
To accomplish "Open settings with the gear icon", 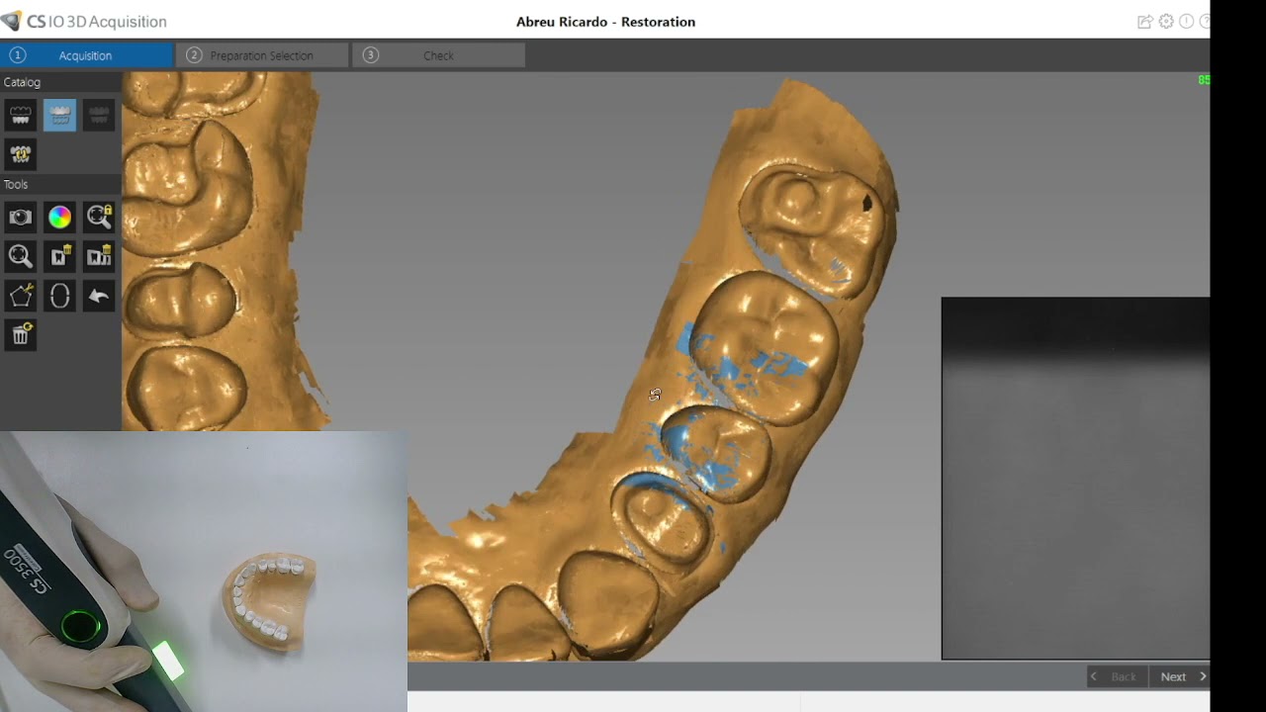I will 1166,22.
